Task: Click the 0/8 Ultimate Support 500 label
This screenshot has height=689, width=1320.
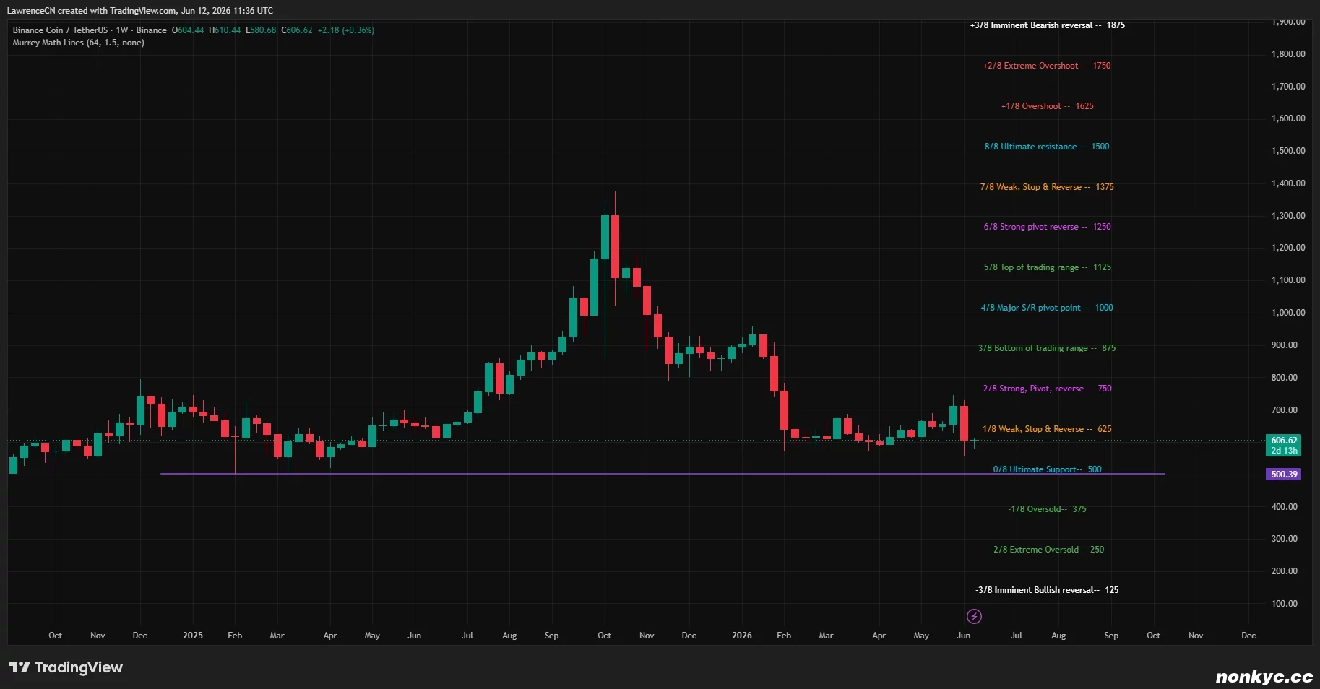Action: 1047,469
